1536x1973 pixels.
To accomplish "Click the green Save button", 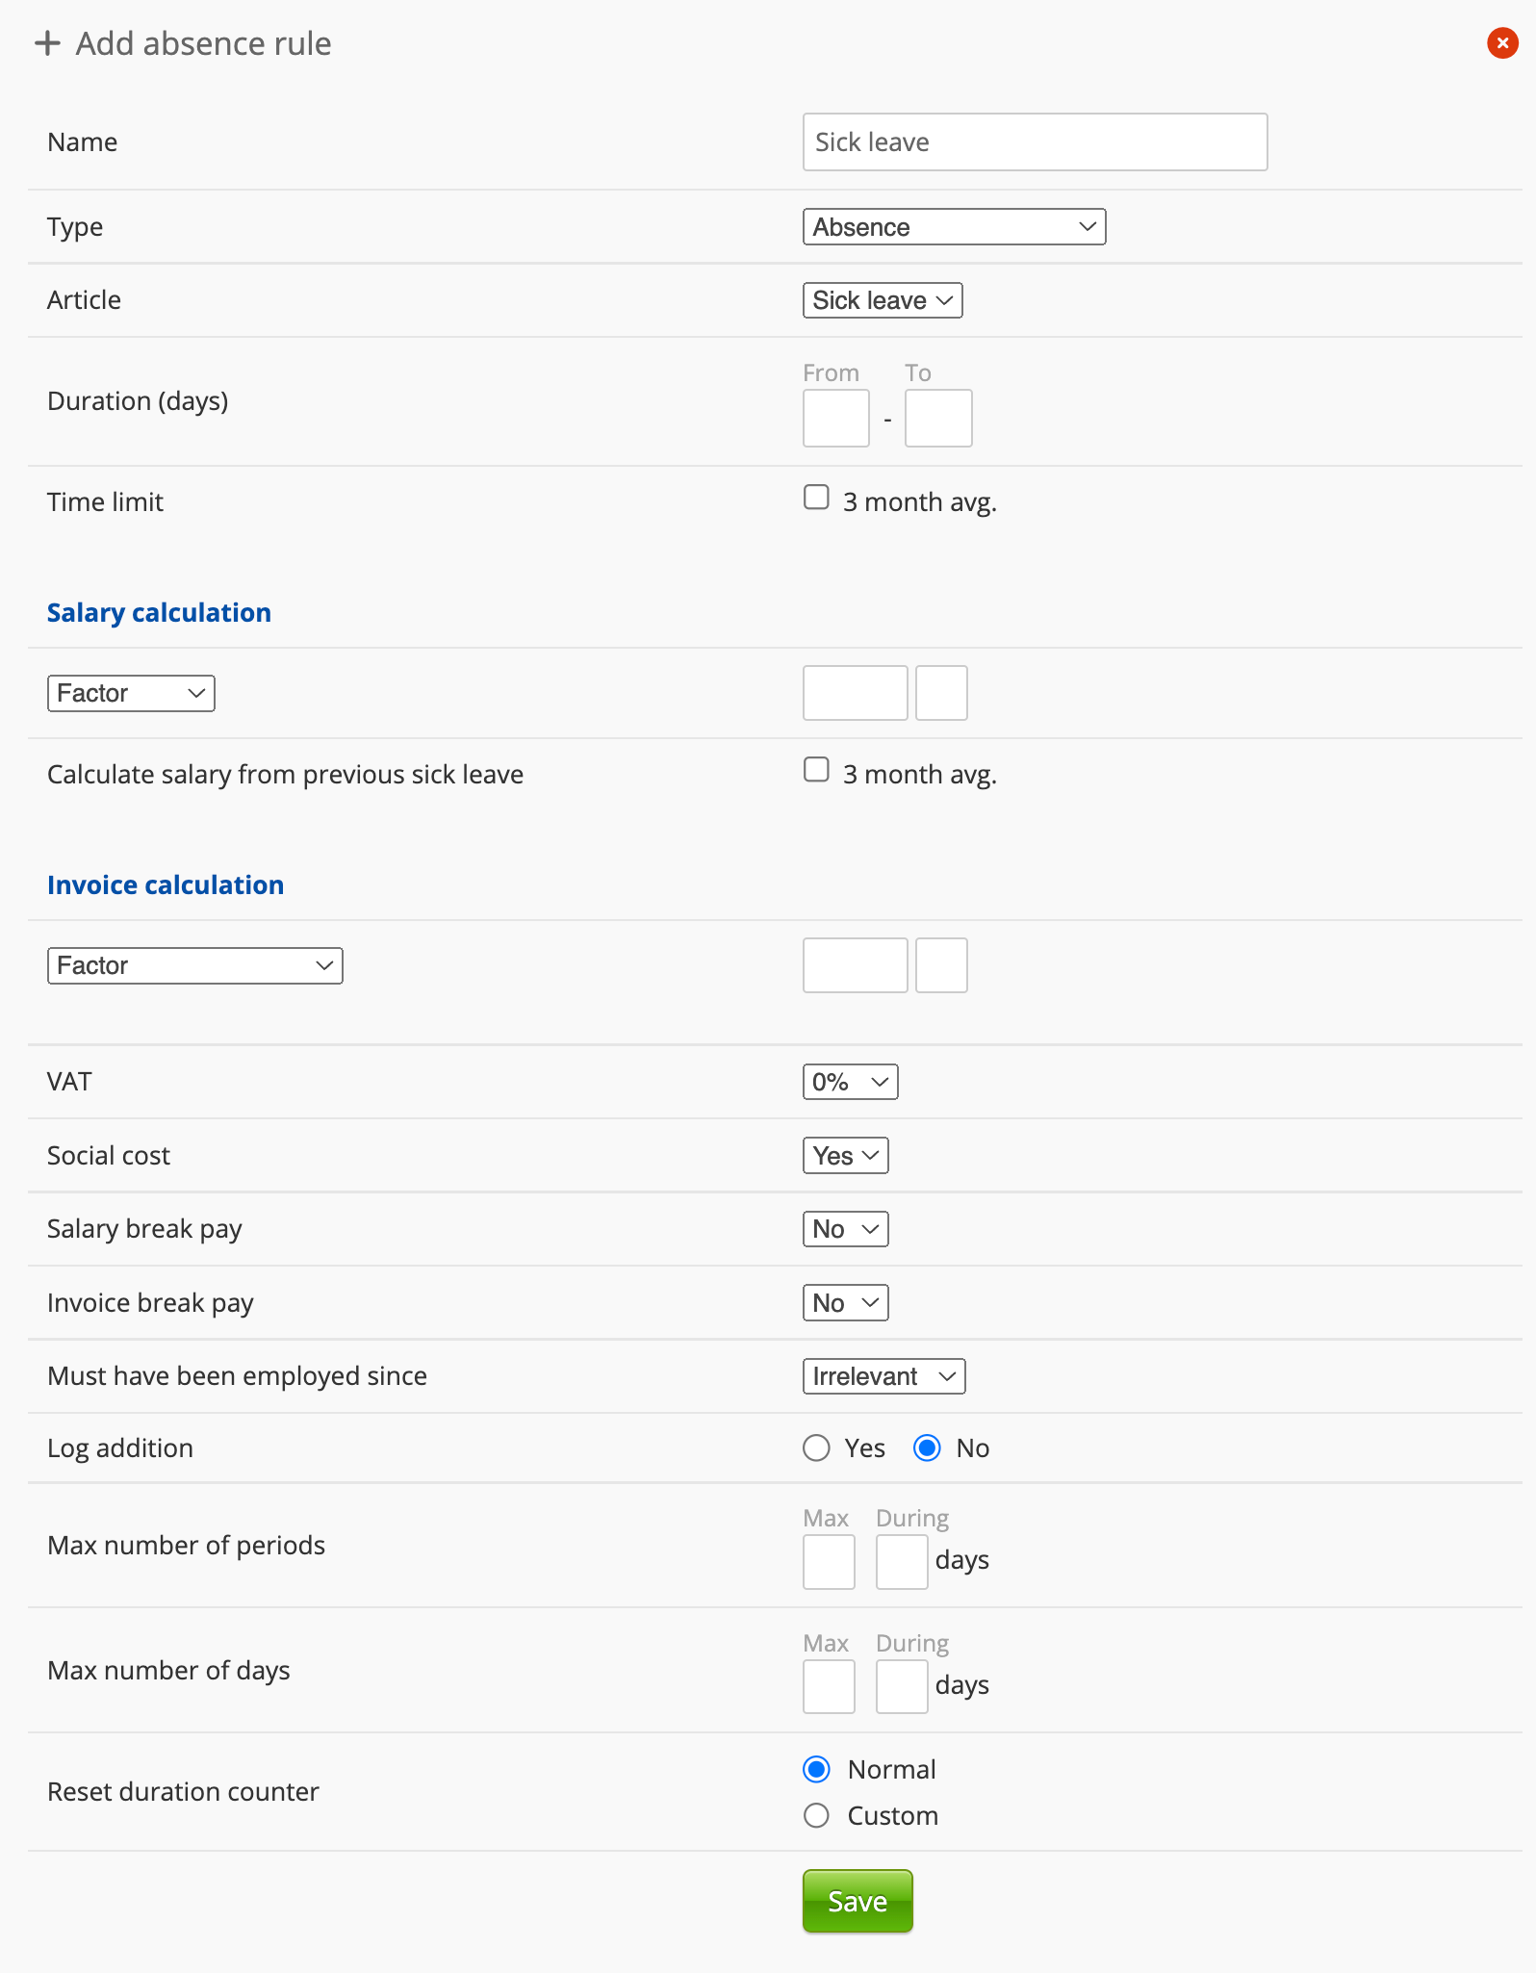I will pyautogui.click(x=857, y=1901).
